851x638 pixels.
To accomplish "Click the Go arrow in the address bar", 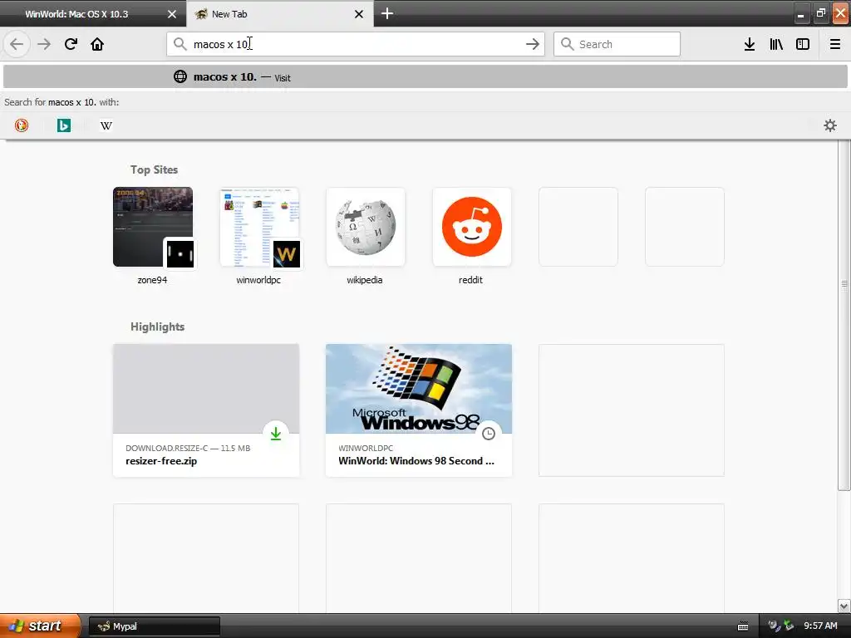I will click(533, 44).
